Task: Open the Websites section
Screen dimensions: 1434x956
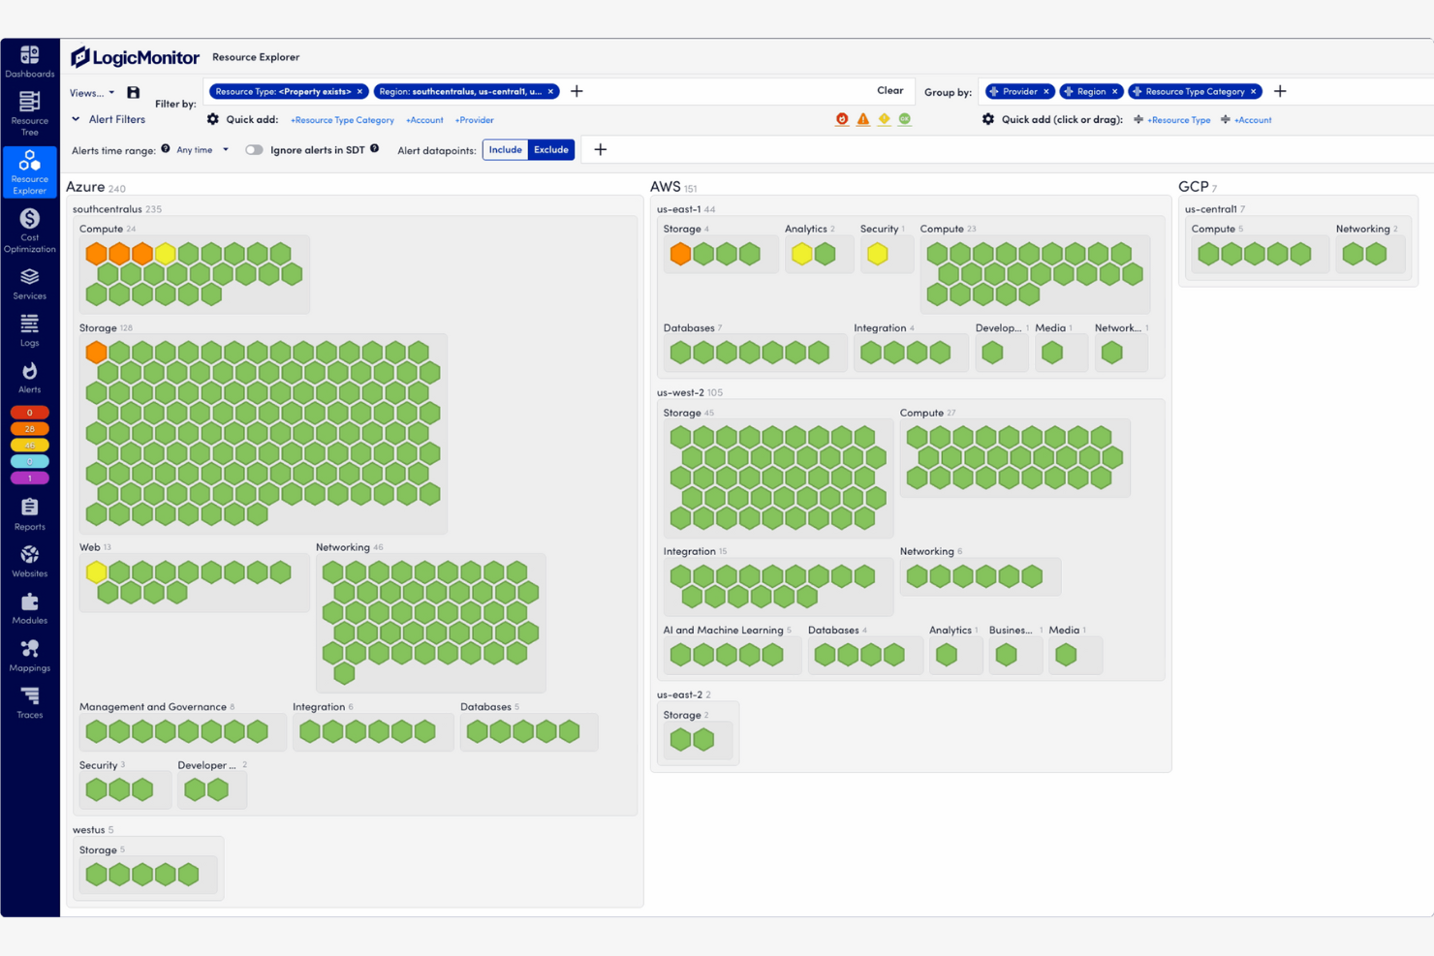Action: (29, 561)
